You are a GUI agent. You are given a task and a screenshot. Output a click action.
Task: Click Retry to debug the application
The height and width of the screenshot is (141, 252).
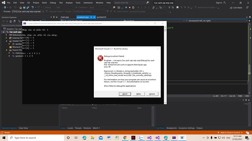tap(138, 94)
